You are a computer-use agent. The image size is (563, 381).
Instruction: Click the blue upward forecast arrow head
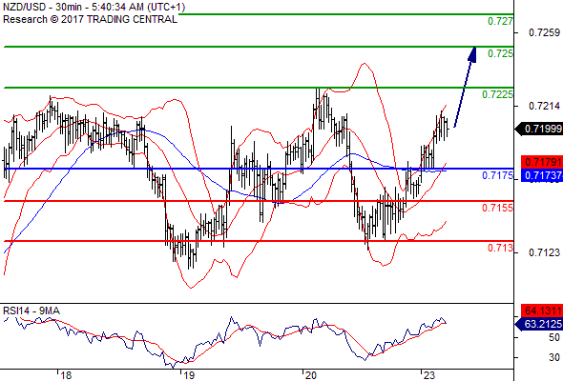[x=472, y=55]
